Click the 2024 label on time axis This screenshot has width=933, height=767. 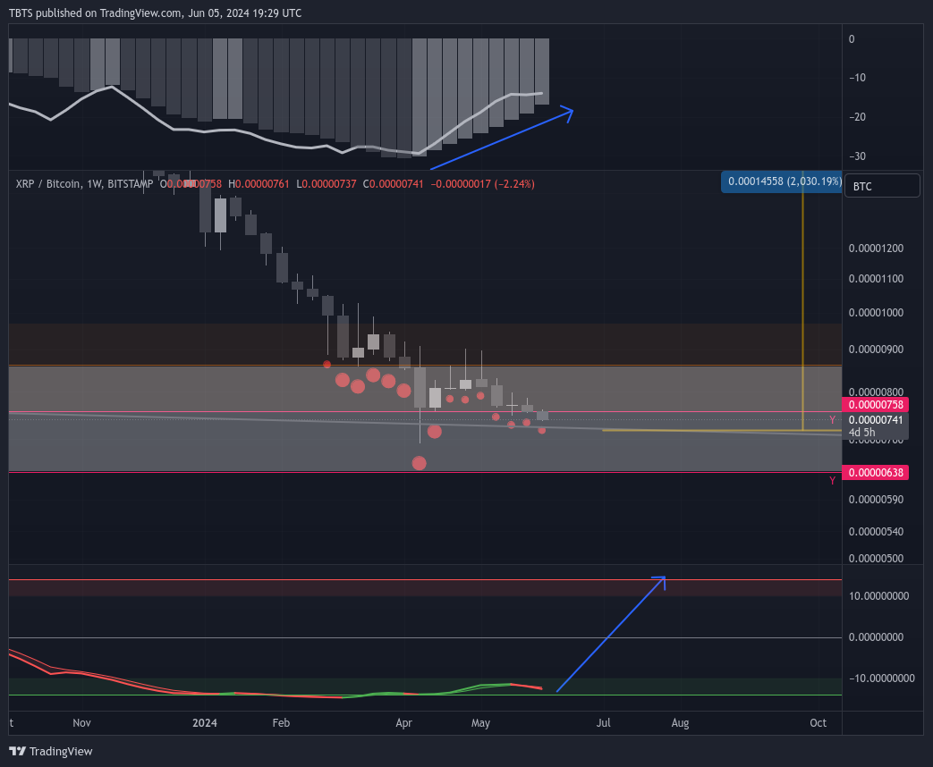pyautogui.click(x=205, y=723)
